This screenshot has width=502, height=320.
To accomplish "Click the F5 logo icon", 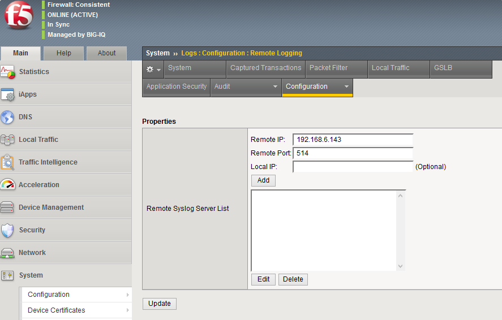I will [x=19, y=15].
